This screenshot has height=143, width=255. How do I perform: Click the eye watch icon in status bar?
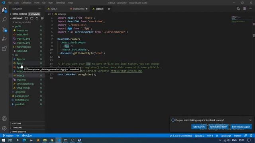point(18,135)
